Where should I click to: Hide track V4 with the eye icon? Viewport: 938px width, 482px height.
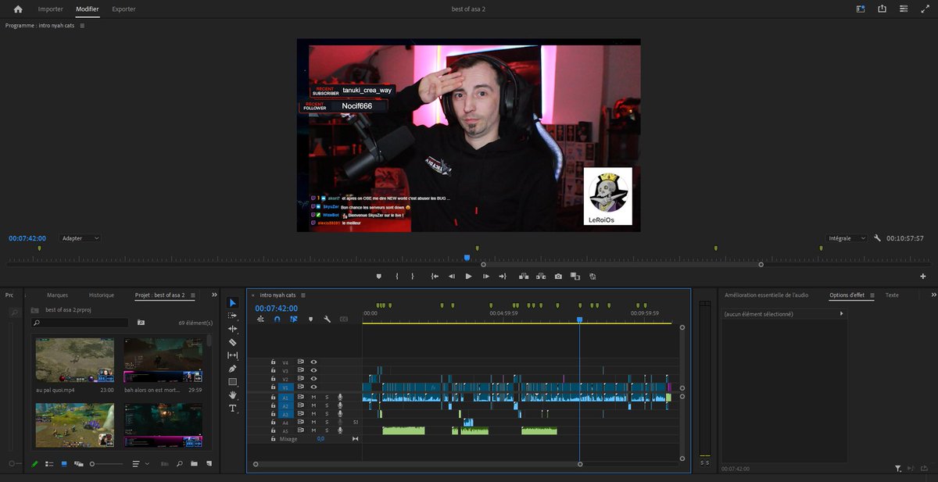[x=313, y=362]
